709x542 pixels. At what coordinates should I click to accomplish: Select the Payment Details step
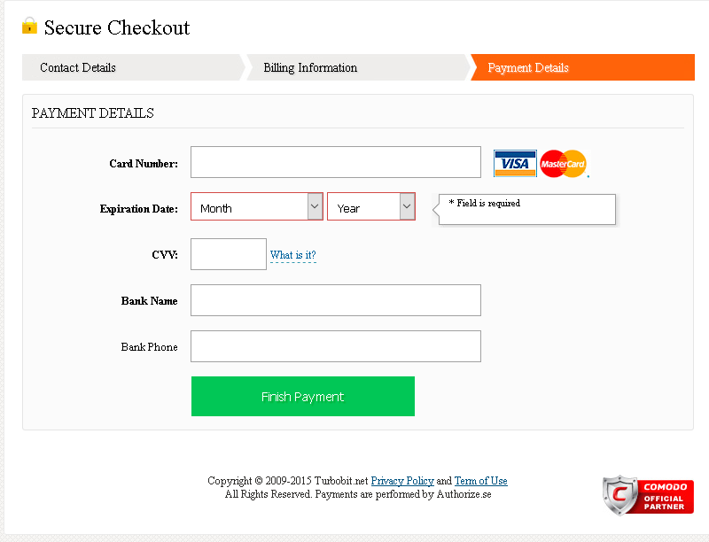528,67
